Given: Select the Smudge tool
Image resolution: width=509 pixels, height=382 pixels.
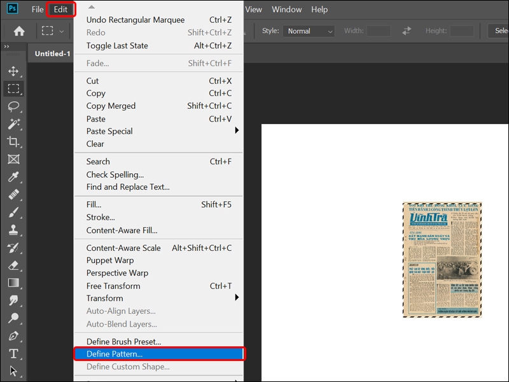Looking at the screenshot, I should [13, 300].
